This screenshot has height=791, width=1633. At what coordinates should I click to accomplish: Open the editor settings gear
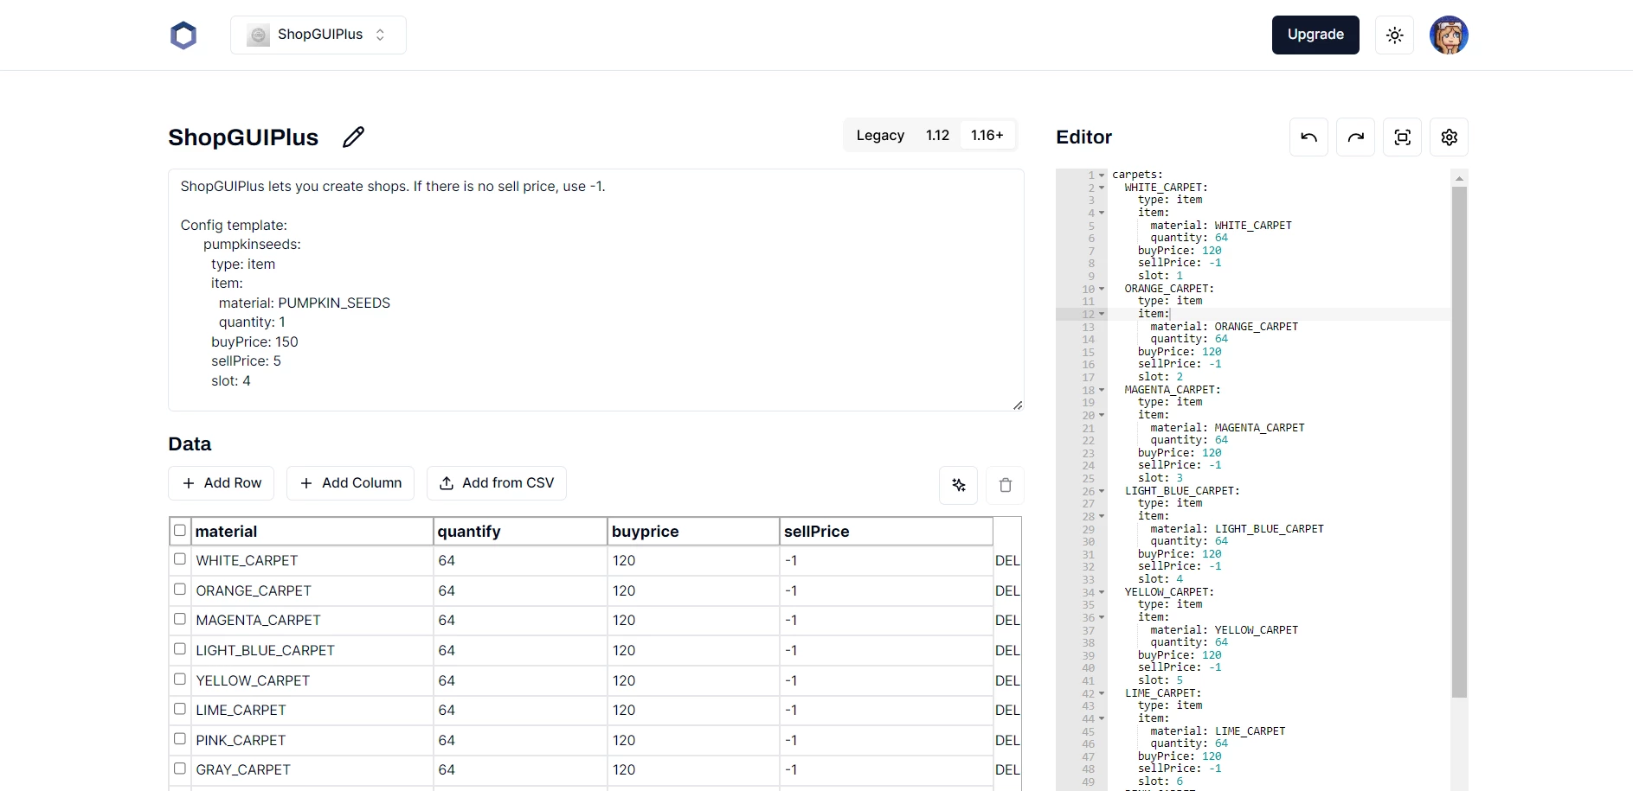coord(1450,137)
